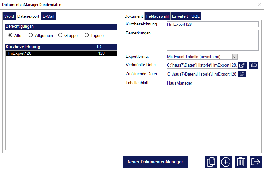Exit dialog using the exit arrow icon
264x170 pixels.
point(255,162)
